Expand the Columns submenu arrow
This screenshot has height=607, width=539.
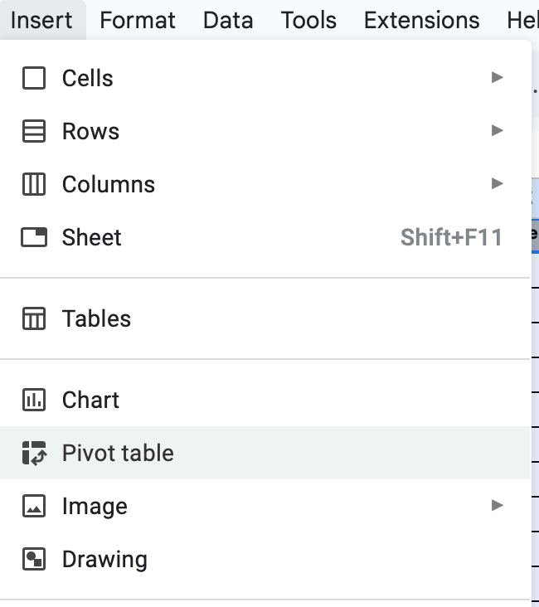[x=497, y=184]
